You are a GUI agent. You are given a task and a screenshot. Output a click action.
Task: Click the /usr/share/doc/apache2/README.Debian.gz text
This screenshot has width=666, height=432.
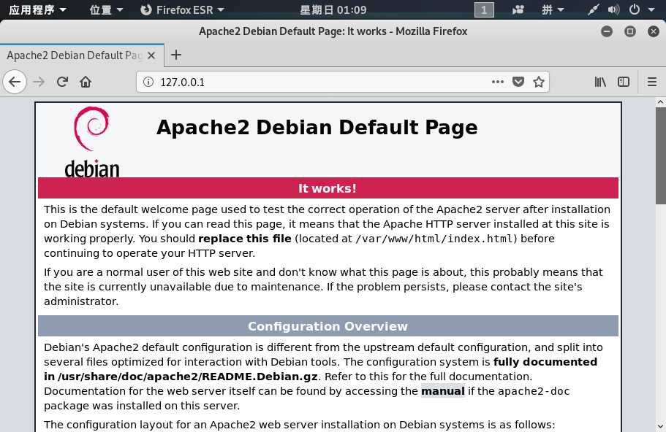[x=188, y=377]
